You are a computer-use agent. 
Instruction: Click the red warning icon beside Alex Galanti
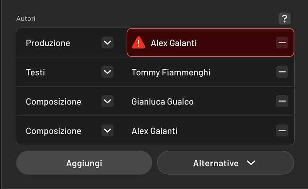(139, 43)
